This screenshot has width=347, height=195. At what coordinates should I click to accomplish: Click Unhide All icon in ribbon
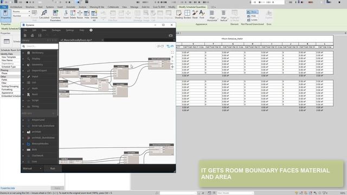click(x=94, y=16)
